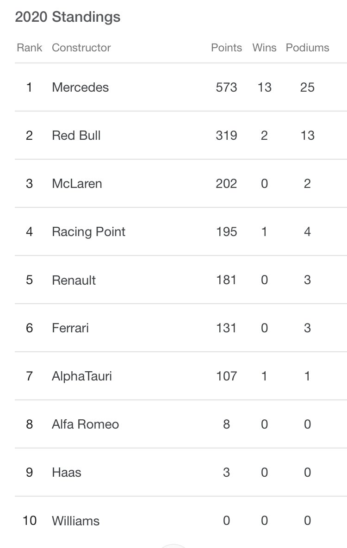
Task: Click the Rank column header
Action: point(29,48)
